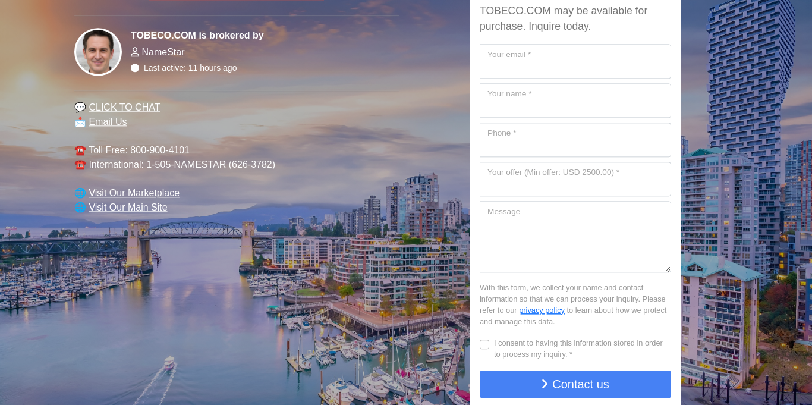Click inside the Message text area
The height and width of the screenshot is (405, 812).
575,237
